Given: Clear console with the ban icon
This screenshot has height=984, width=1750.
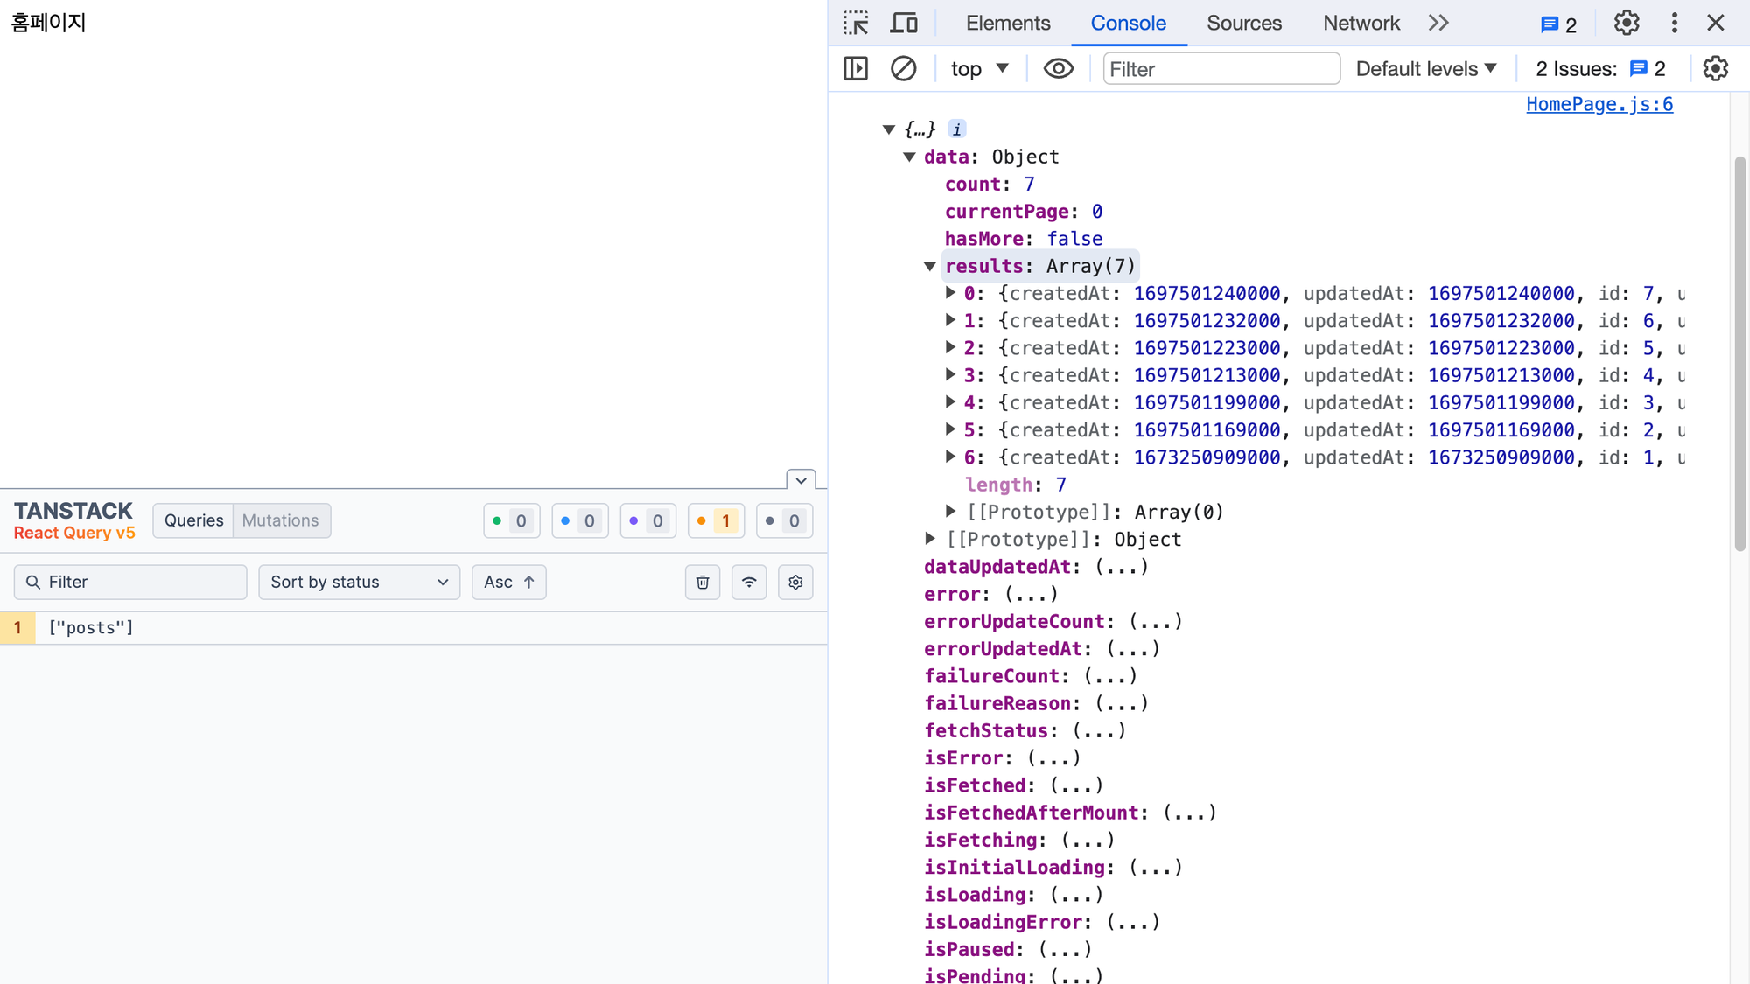Looking at the screenshot, I should [903, 68].
